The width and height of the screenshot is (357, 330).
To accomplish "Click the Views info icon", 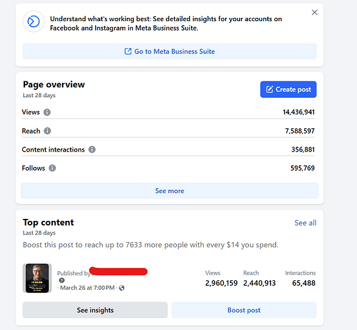I will pos(47,112).
